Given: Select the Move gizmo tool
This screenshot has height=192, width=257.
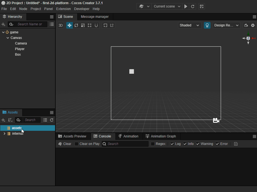Looking at the screenshot, I should (x=70, y=25).
